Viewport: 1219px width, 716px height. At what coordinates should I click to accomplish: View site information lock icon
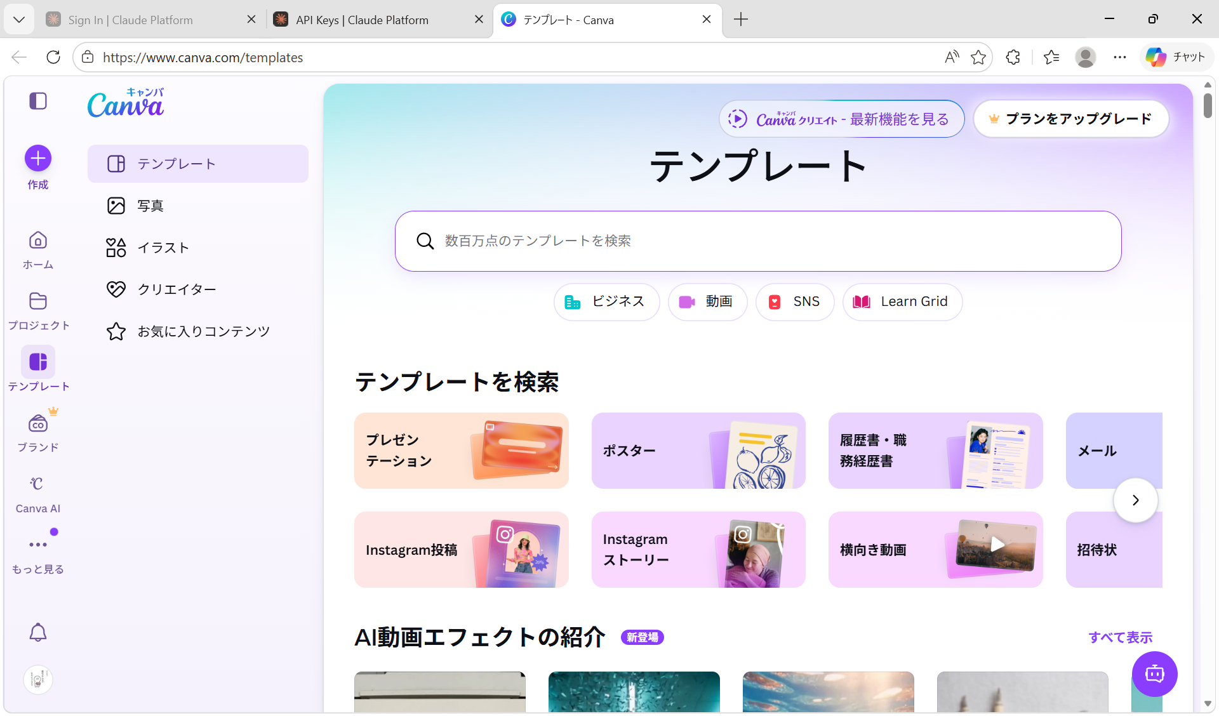click(x=88, y=57)
